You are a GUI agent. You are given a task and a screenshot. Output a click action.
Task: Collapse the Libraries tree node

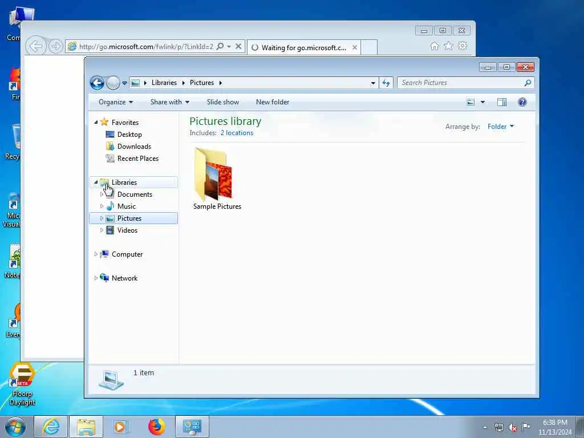pos(96,182)
